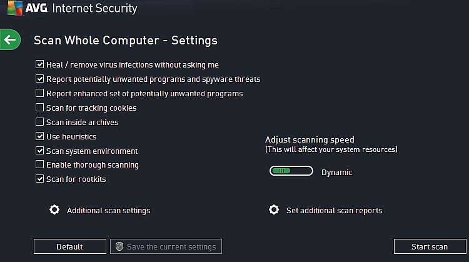Viewport: 469px width, 262px height.
Task: Disable the Use heuristics checkbox
Action: (39, 136)
